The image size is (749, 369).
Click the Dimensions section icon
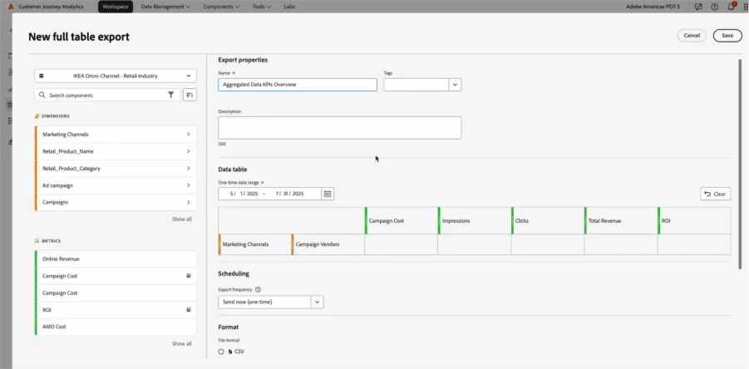coord(37,116)
